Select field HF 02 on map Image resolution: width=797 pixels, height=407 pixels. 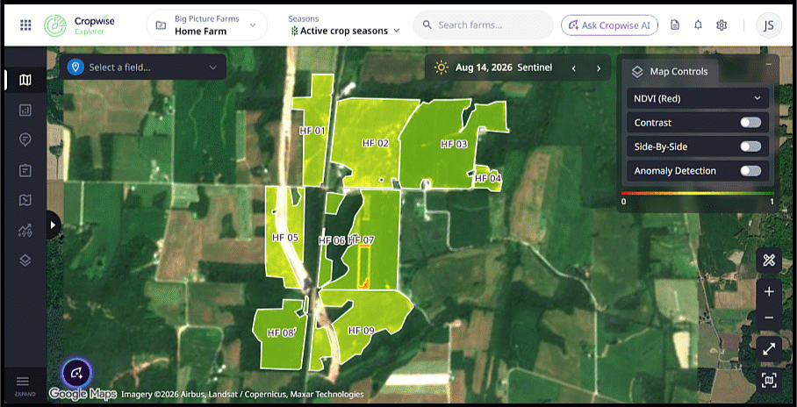tap(375, 143)
